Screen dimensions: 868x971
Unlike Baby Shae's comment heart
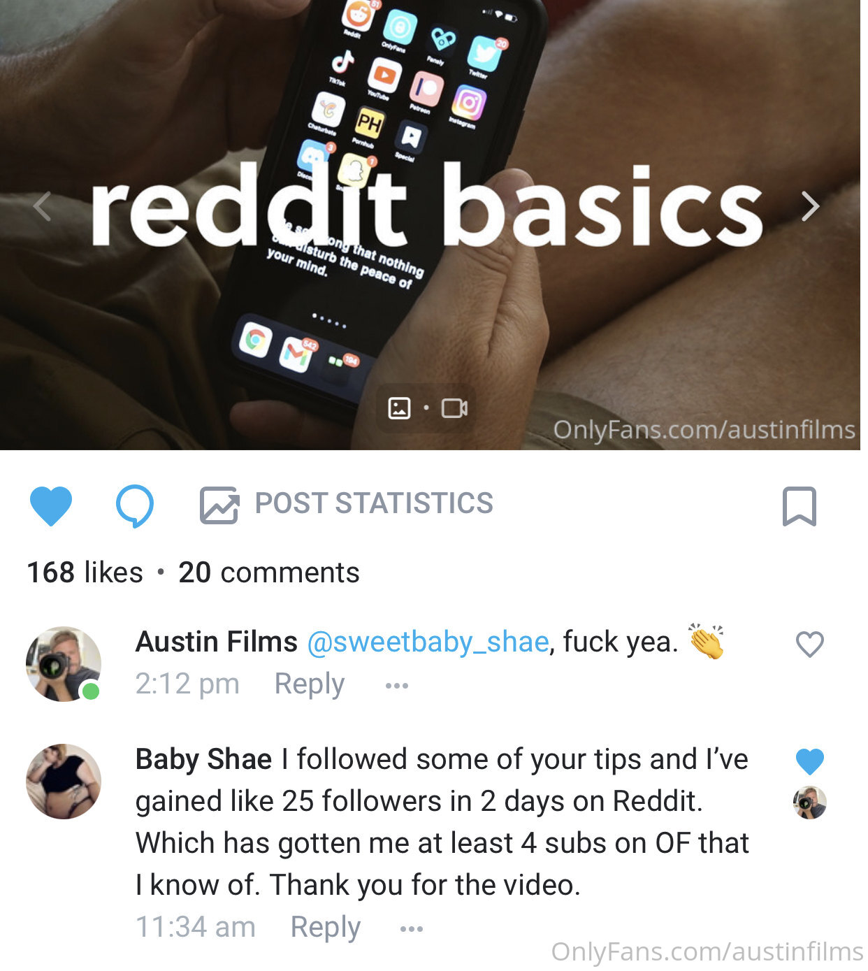click(x=810, y=761)
